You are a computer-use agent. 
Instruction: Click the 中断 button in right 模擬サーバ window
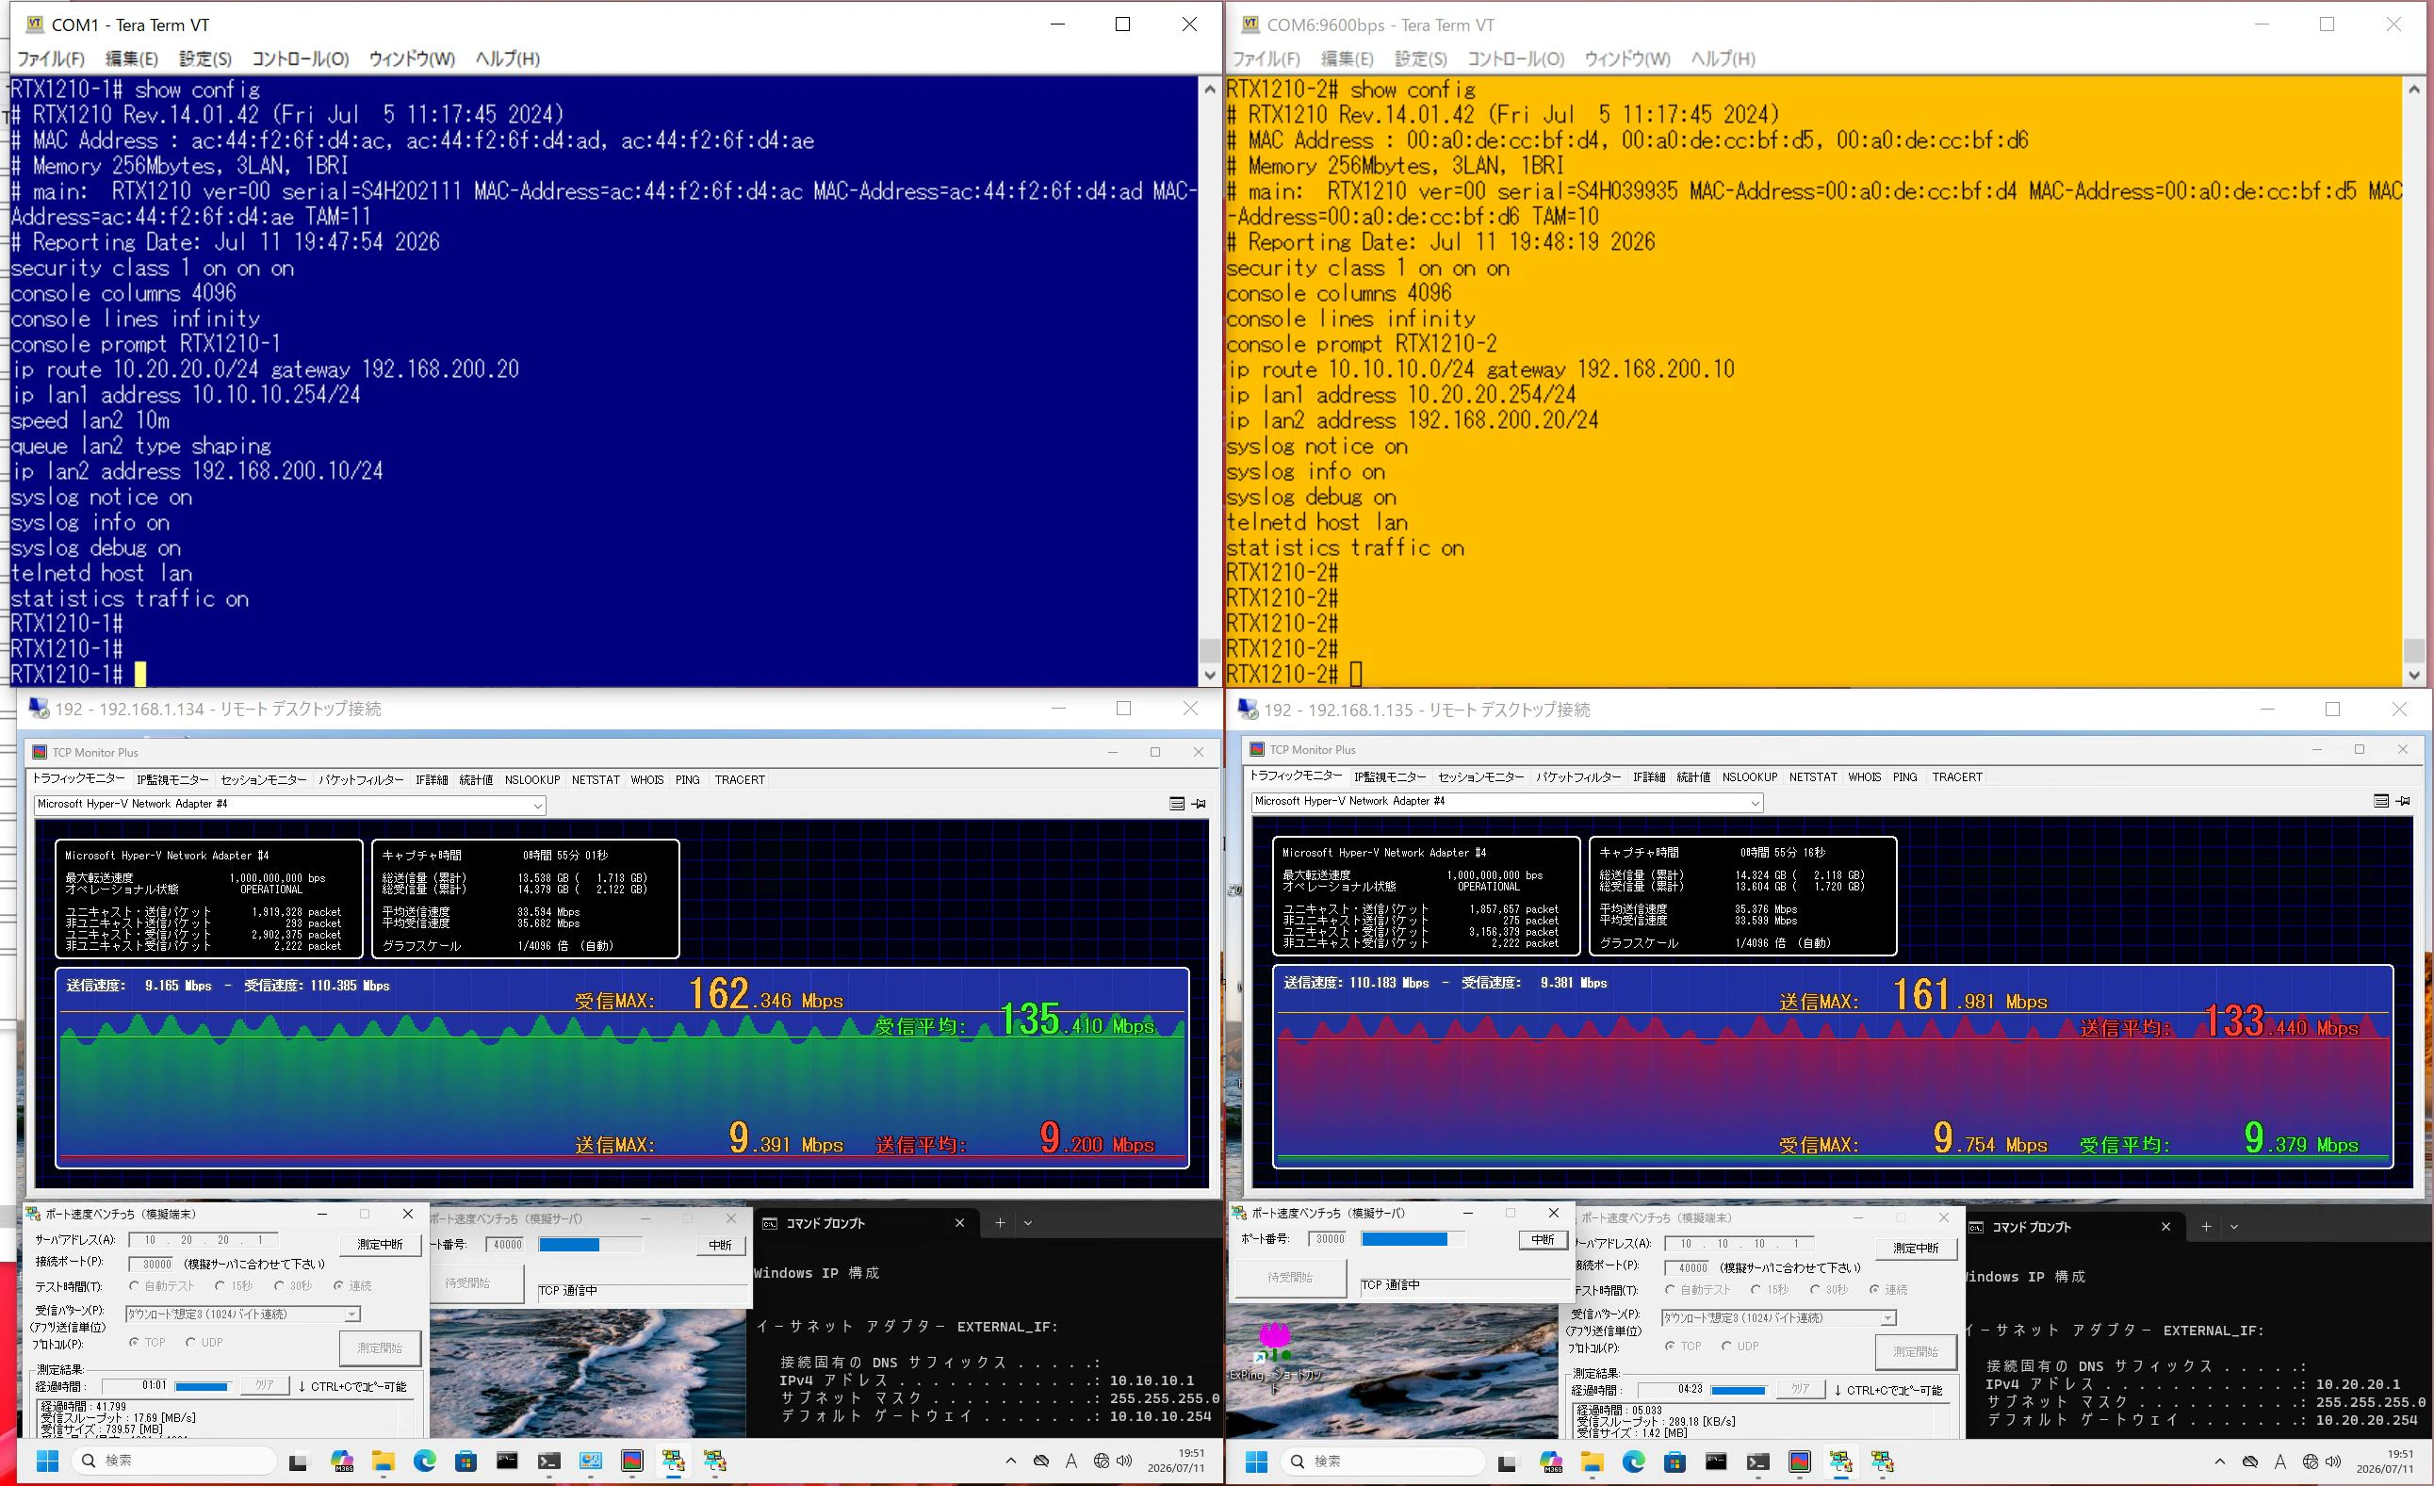click(1543, 1239)
